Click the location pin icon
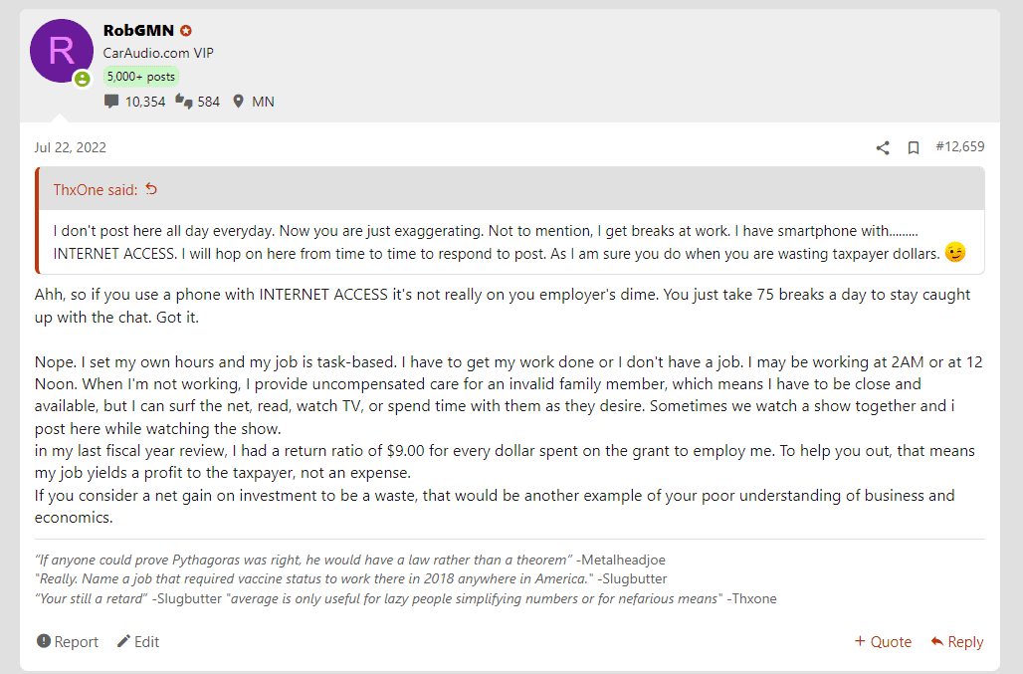Image resolution: width=1023 pixels, height=674 pixels. [x=239, y=102]
